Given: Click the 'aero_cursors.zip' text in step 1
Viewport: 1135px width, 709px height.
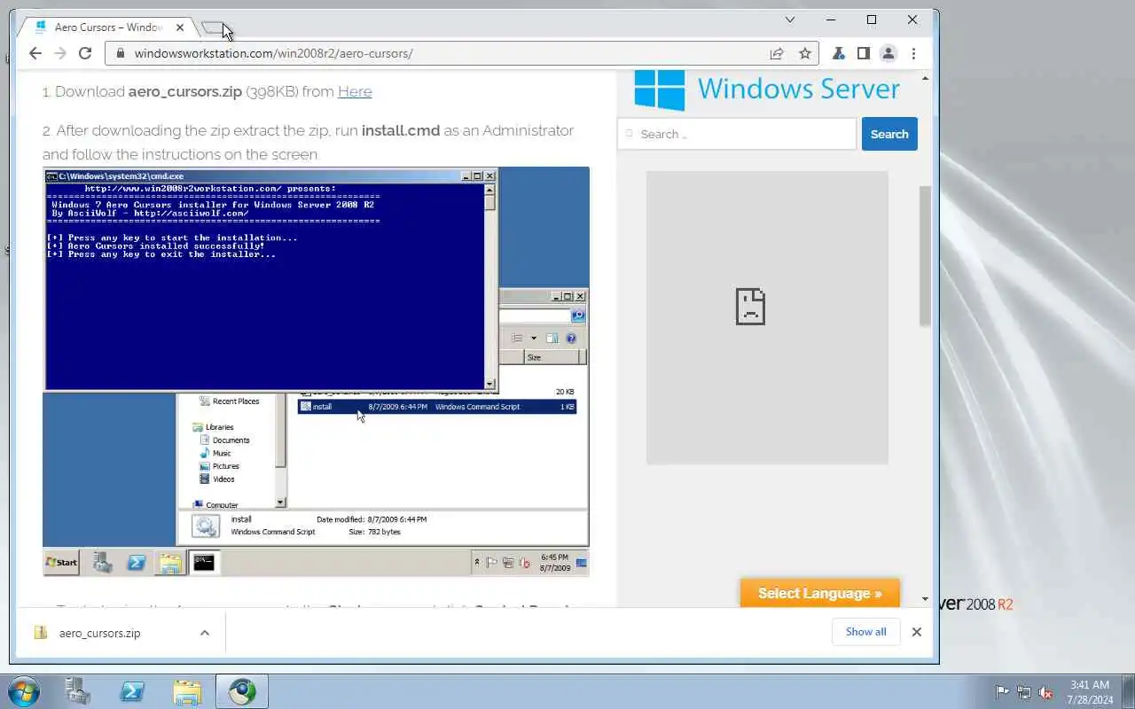Looking at the screenshot, I should coord(185,91).
